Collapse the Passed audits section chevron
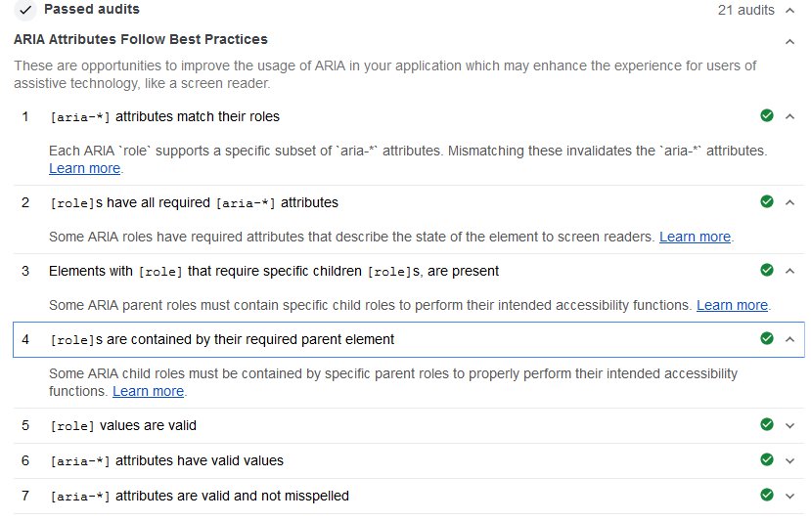Viewport: 811px width, 521px height. (790, 11)
